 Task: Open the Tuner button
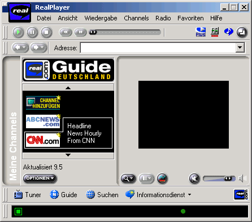(27, 194)
